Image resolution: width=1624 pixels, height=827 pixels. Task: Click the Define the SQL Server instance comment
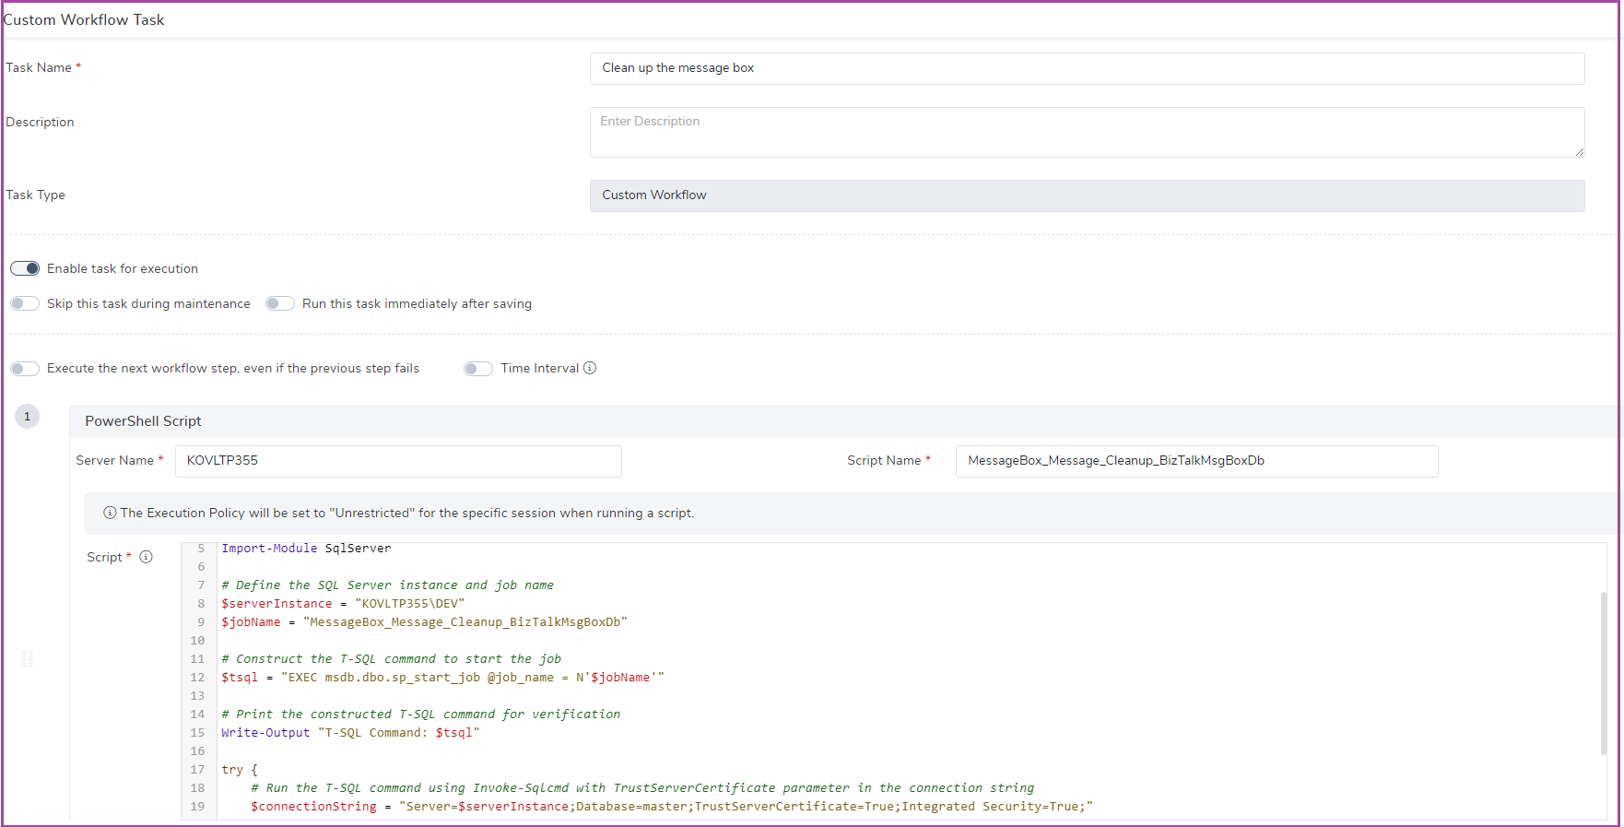pos(387,585)
